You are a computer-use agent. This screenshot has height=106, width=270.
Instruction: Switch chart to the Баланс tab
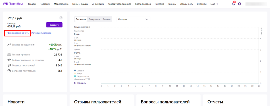tap(107, 19)
